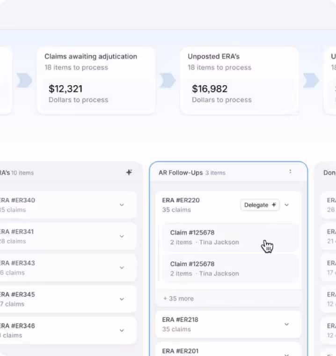The width and height of the screenshot is (336, 356).
Task: Click the arrow icon right of Unposted ERA's card
Action: [311, 81]
